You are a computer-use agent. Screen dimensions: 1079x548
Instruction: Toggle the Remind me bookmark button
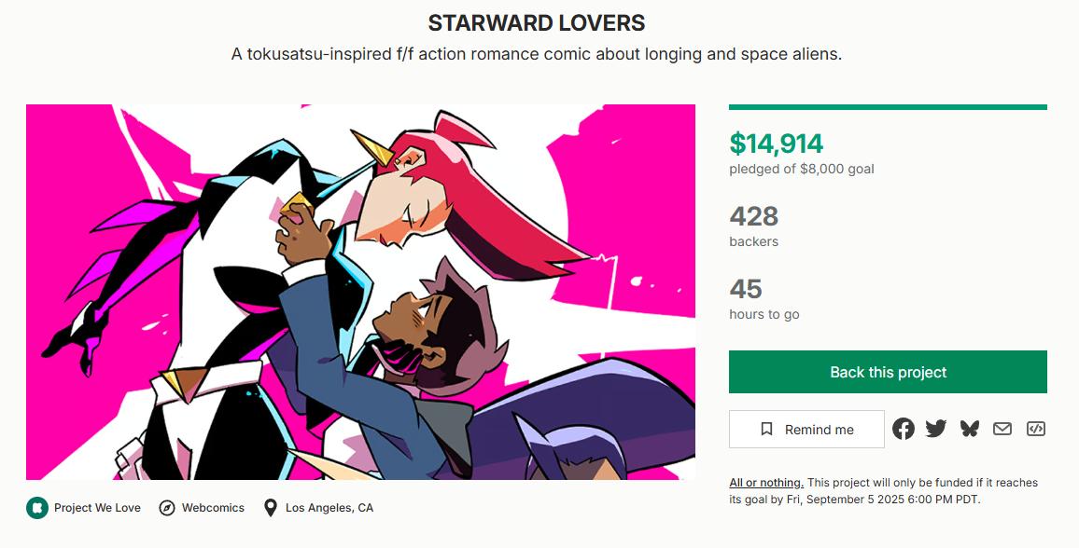coord(806,430)
